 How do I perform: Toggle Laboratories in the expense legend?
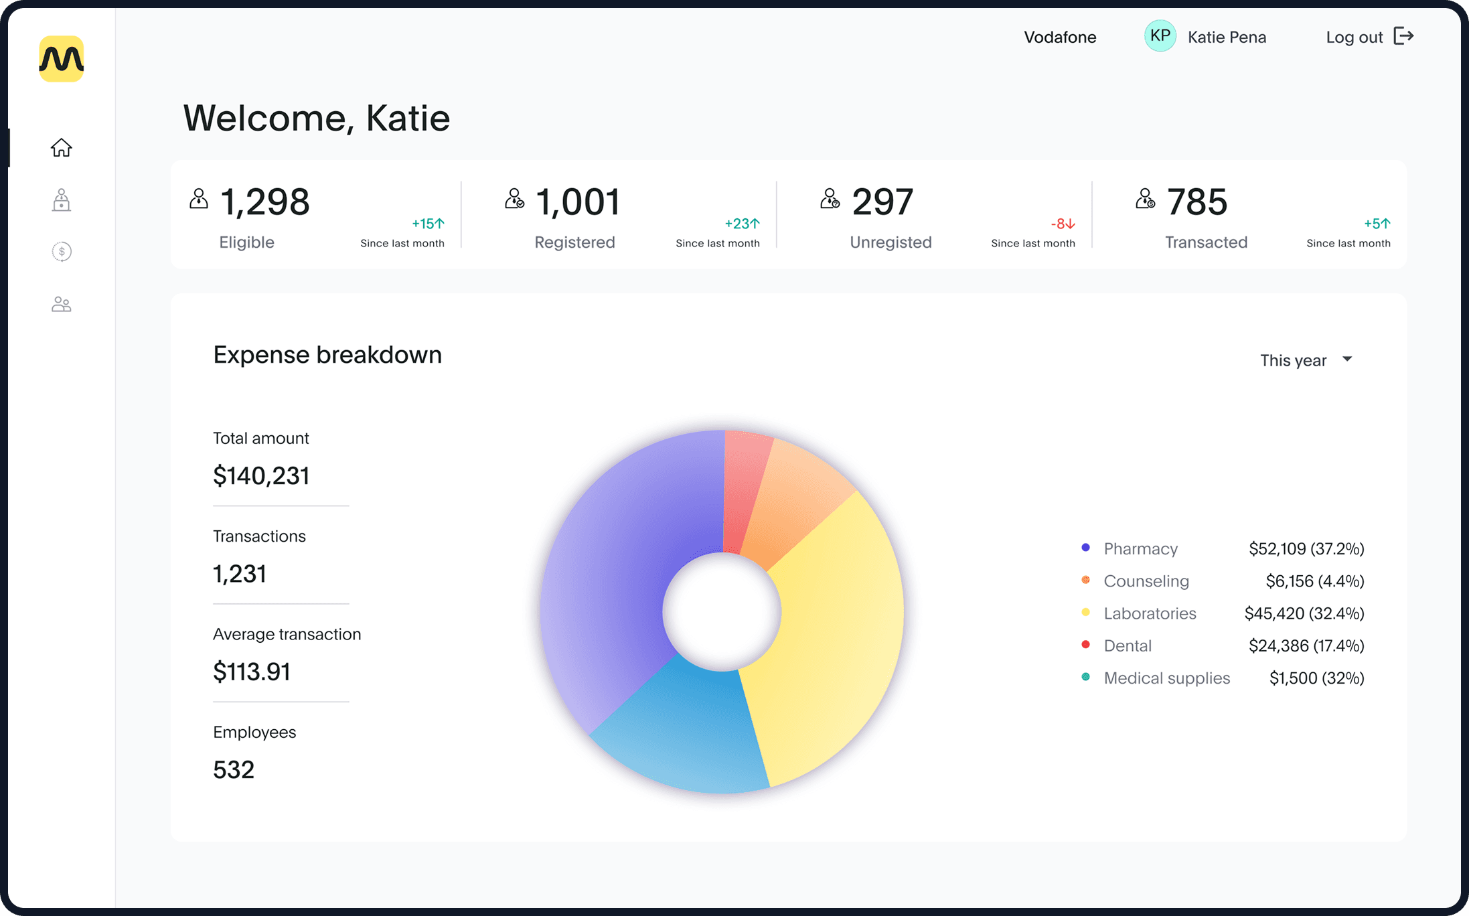coord(1150,613)
